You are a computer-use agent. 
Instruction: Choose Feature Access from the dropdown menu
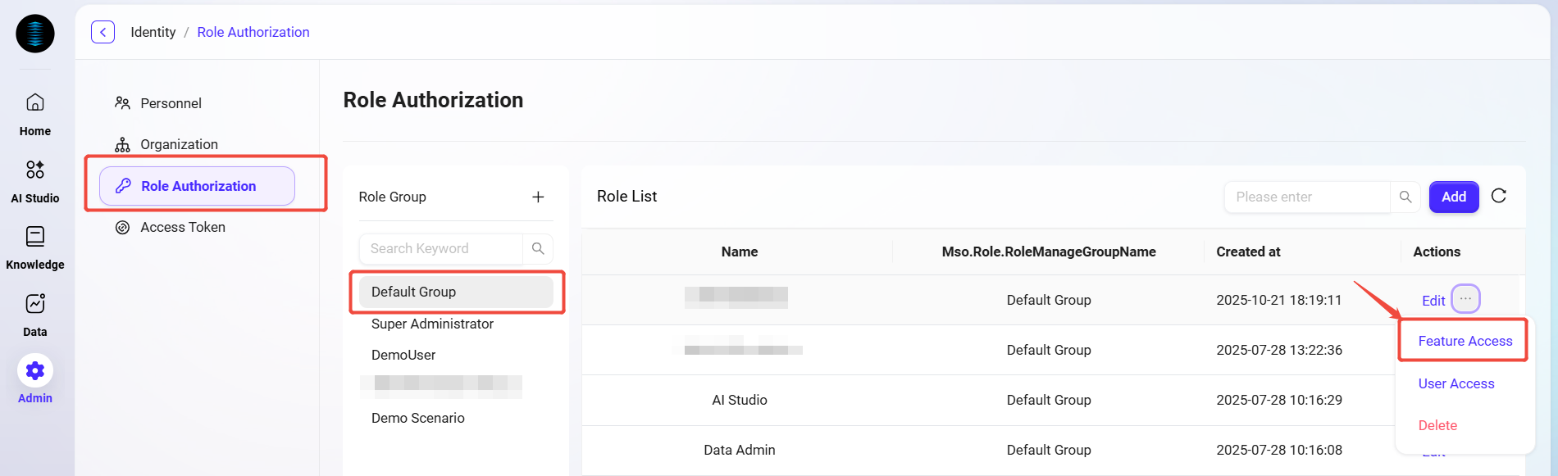pyautogui.click(x=1465, y=341)
